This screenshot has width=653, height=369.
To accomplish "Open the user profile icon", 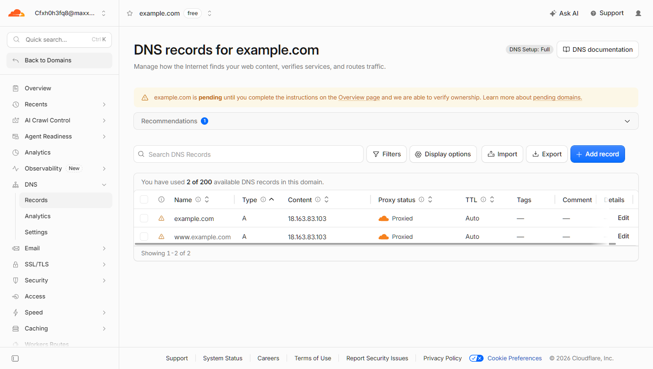I will (x=638, y=13).
